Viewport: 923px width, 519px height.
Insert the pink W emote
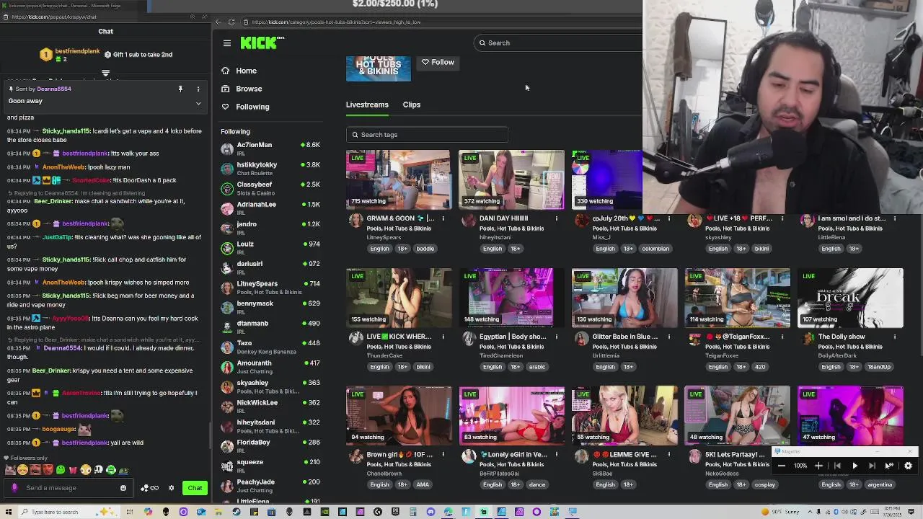[74, 470]
